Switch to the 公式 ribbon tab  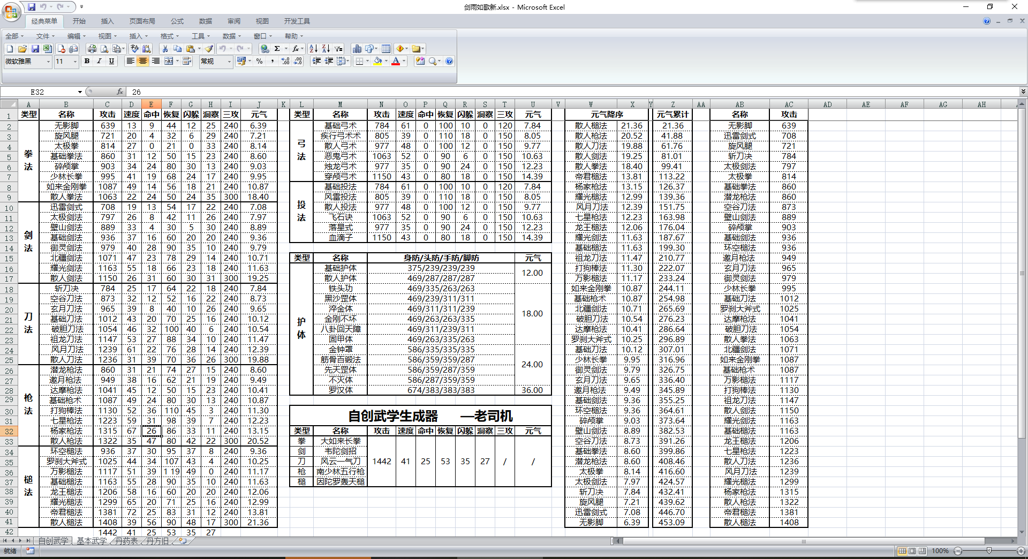coord(177,21)
